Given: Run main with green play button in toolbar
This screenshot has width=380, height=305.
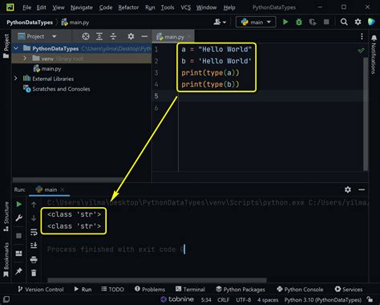Looking at the screenshot, I should point(285,22).
